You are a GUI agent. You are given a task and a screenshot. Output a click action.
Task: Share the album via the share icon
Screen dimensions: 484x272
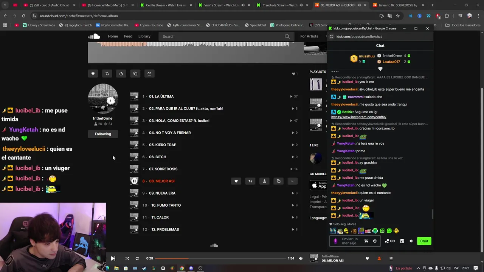(x=121, y=74)
